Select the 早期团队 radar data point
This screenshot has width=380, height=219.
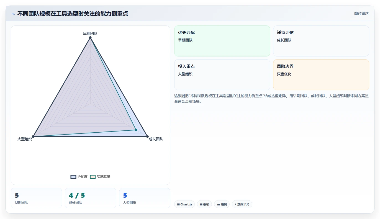tap(90, 38)
